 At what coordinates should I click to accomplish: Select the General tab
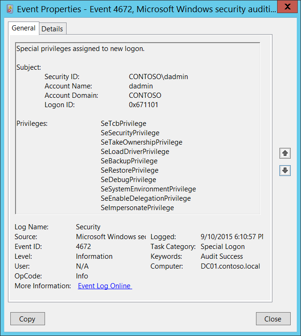[x=23, y=28]
